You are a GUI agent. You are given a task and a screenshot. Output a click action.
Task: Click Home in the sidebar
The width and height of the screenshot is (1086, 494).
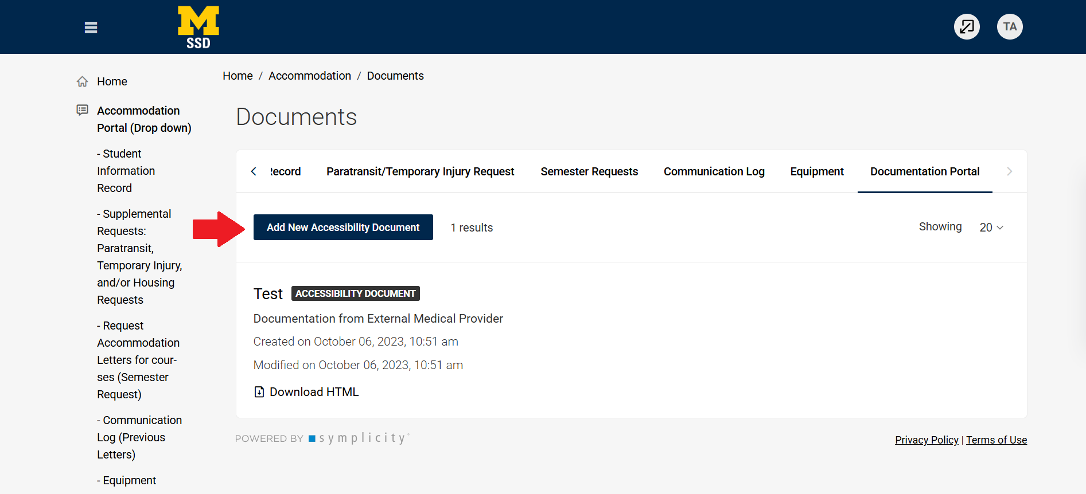coord(112,81)
